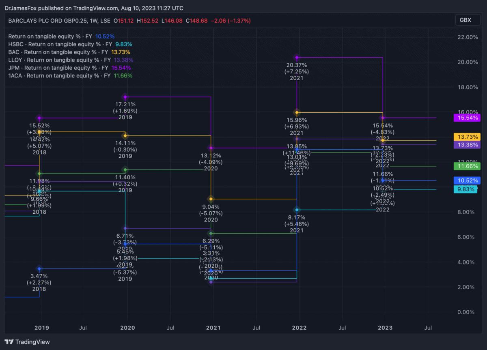
Task: Click the purple JPM 13.12% diamond marker
Action: coord(211,148)
